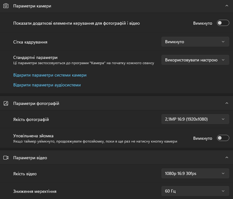233x199 pixels.
Task: Open Відкрити параметри аудіосистеми link
Action: pyautogui.click(x=47, y=85)
